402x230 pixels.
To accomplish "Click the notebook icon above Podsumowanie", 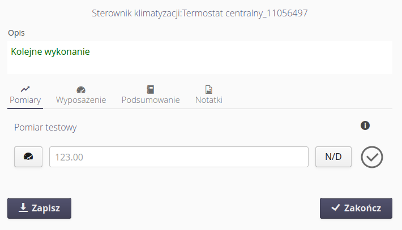I will pos(150,89).
